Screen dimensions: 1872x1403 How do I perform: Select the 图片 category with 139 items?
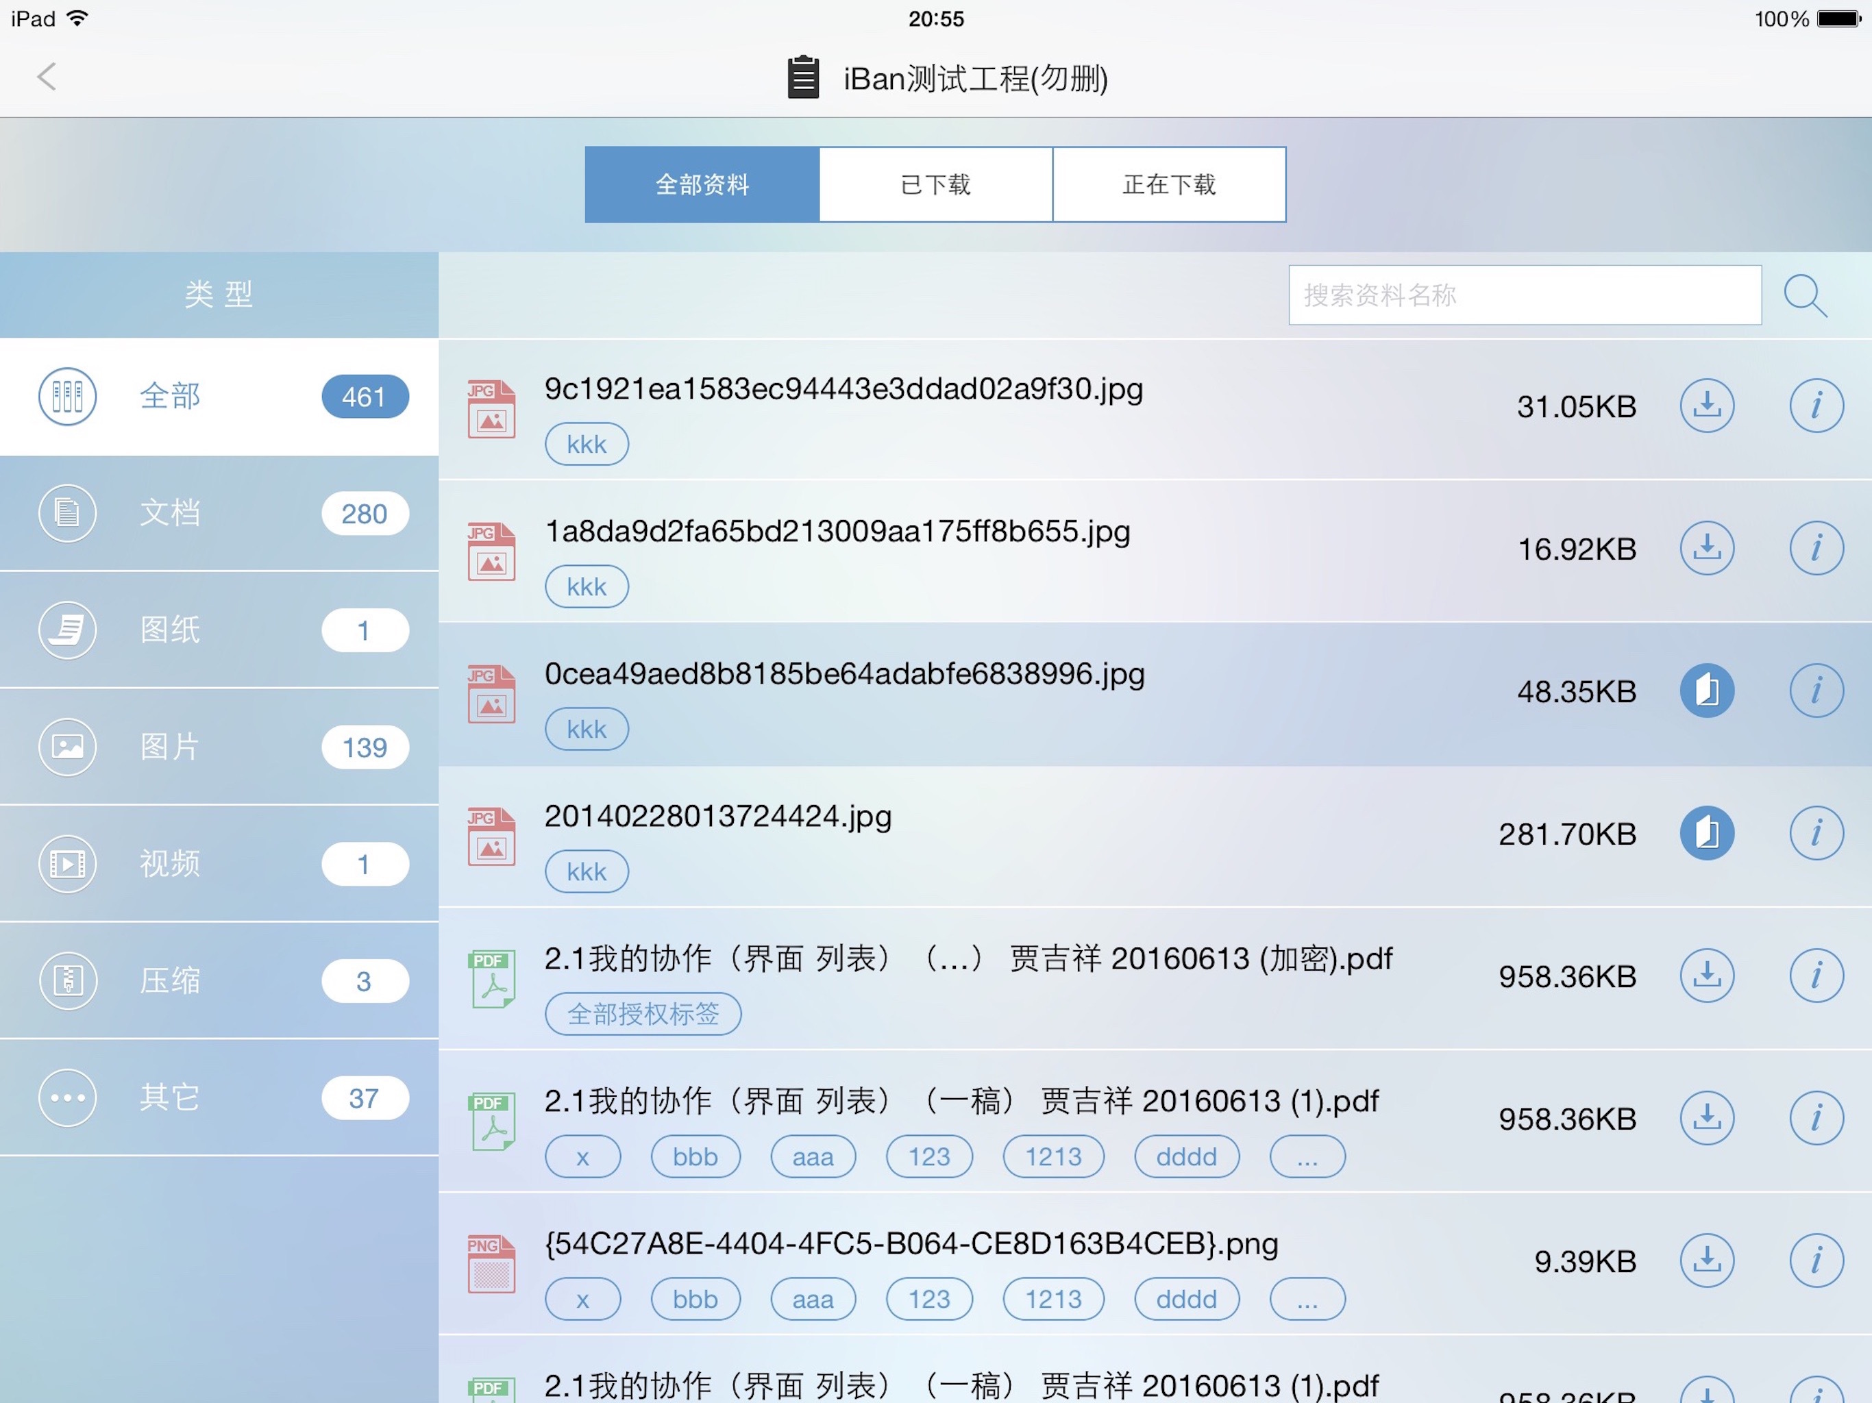(219, 747)
